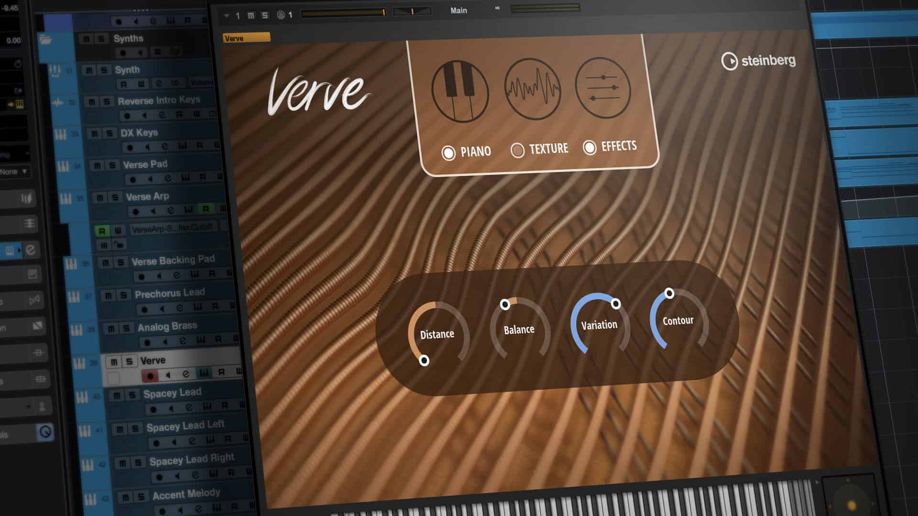
Task: Open the None dropdown in inspector
Action: point(14,172)
